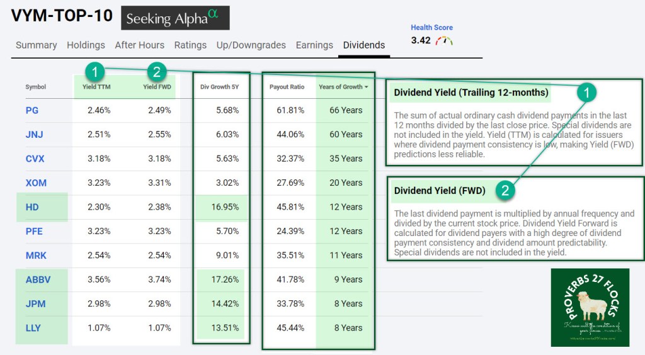Sort by Years of Growth dropdown arrow

[367, 87]
